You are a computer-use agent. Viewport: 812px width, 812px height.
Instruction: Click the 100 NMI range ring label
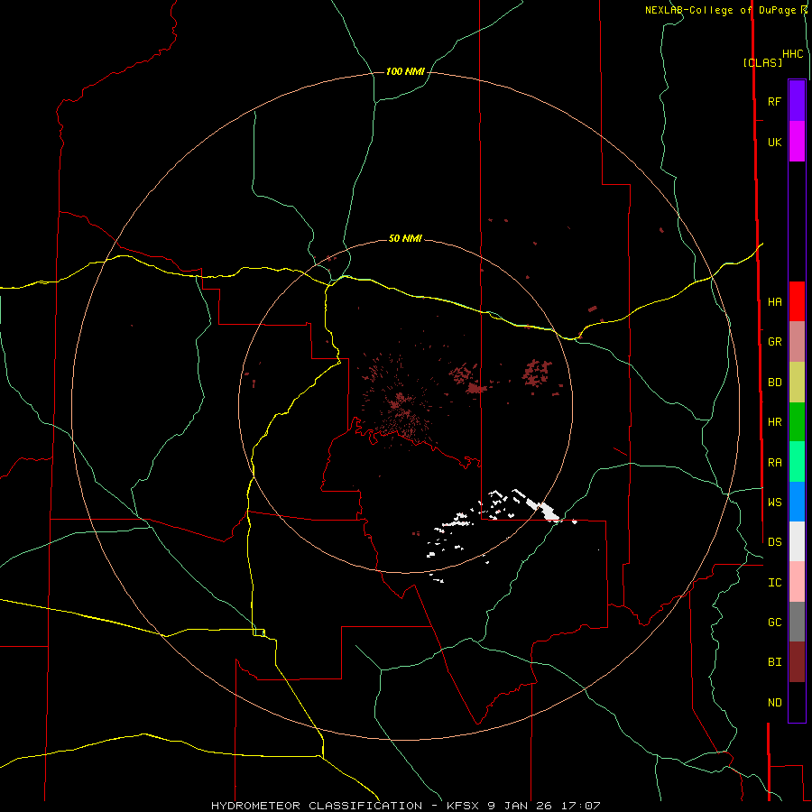coord(405,71)
